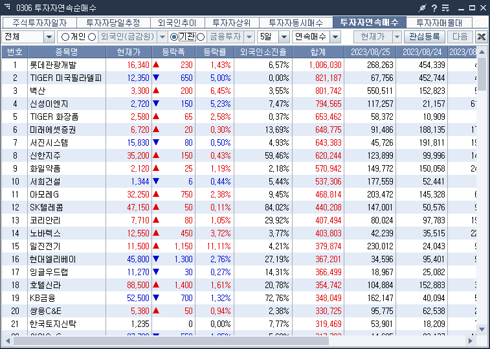Click the blue down arrow in 현대엘리베이 row
The height and width of the screenshot is (349, 490).
click(x=156, y=258)
